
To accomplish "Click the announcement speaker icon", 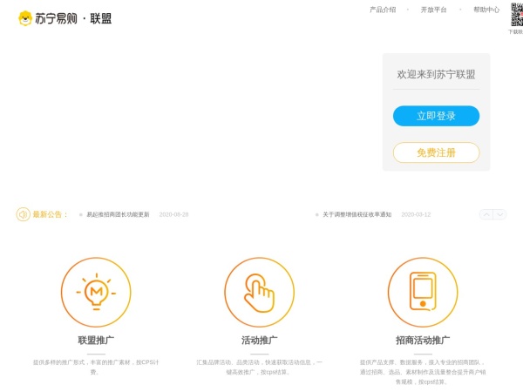I will click(x=23, y=214).
